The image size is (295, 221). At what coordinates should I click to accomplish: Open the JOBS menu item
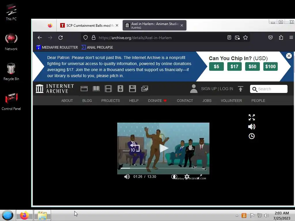pos(207,100)
